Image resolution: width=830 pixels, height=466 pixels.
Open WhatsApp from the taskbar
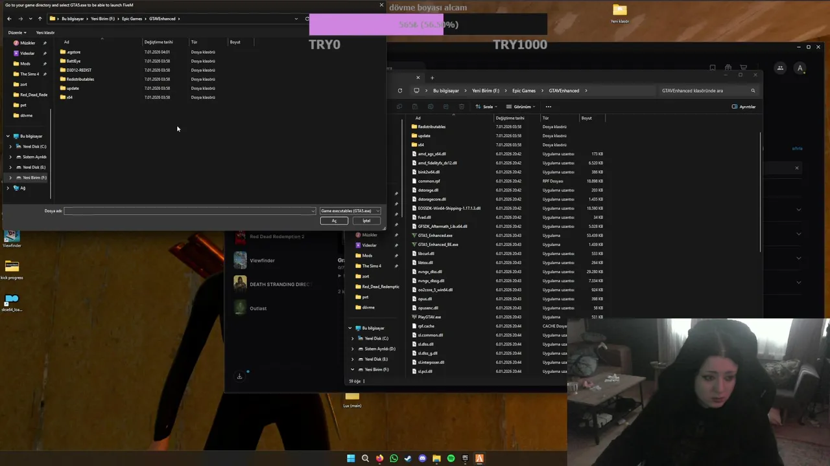394,458
